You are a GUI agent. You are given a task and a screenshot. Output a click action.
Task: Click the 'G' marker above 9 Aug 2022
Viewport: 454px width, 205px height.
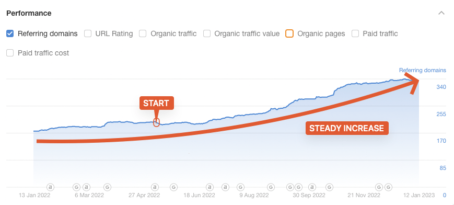(240, 187)
